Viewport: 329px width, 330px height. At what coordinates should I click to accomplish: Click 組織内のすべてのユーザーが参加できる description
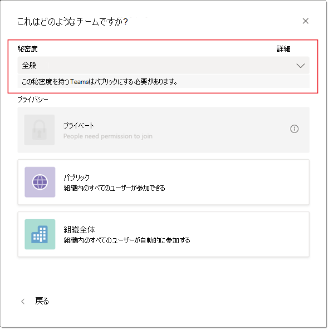pyautogui.click(x=114, y=188)
